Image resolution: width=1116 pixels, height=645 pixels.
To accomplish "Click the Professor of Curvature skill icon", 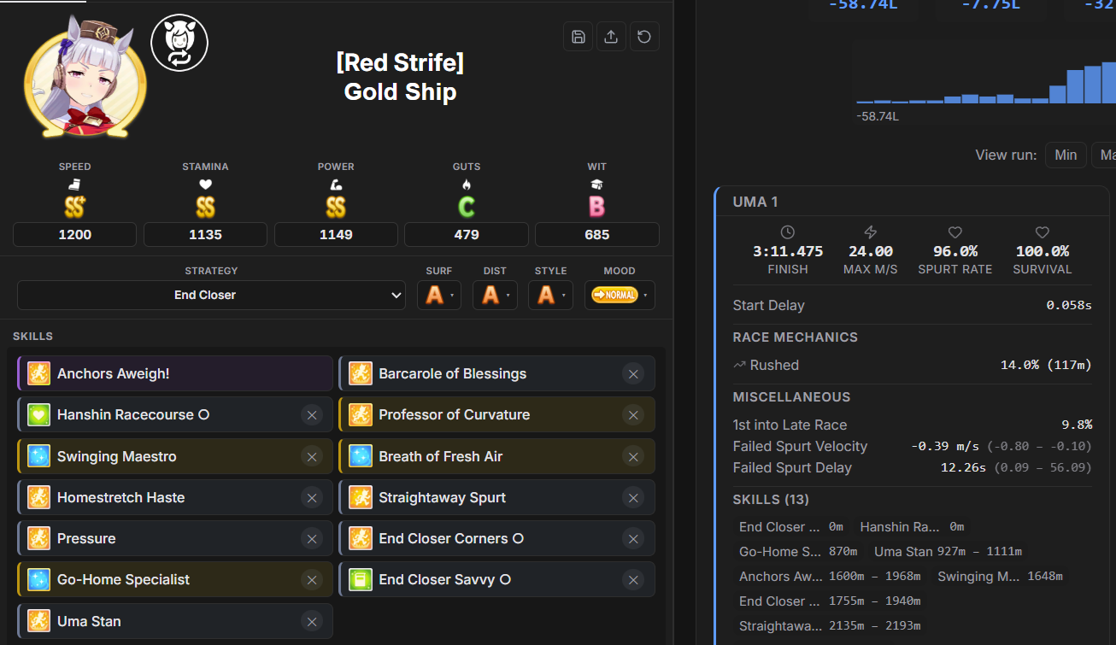I will click(x=361, y=414).
